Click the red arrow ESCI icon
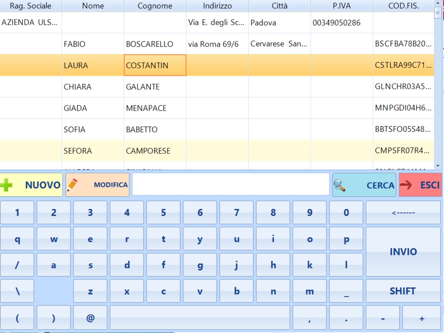The image size is (444, 333). pos(406,185)
